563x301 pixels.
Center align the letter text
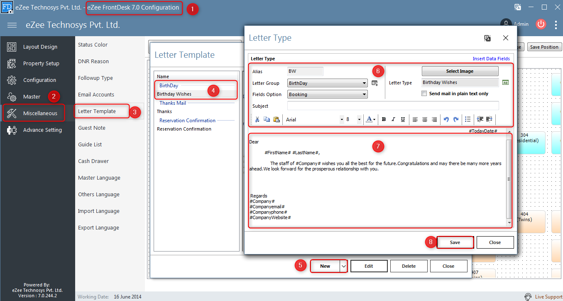(425, 119)
